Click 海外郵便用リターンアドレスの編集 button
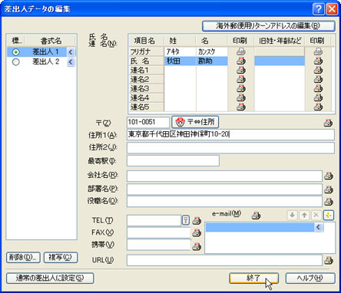The height and width of the screenshot is (293, 341). (269, 26)
